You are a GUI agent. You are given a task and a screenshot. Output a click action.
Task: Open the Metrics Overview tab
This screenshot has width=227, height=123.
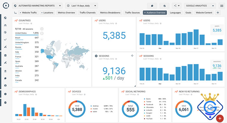tap(66, 13)
